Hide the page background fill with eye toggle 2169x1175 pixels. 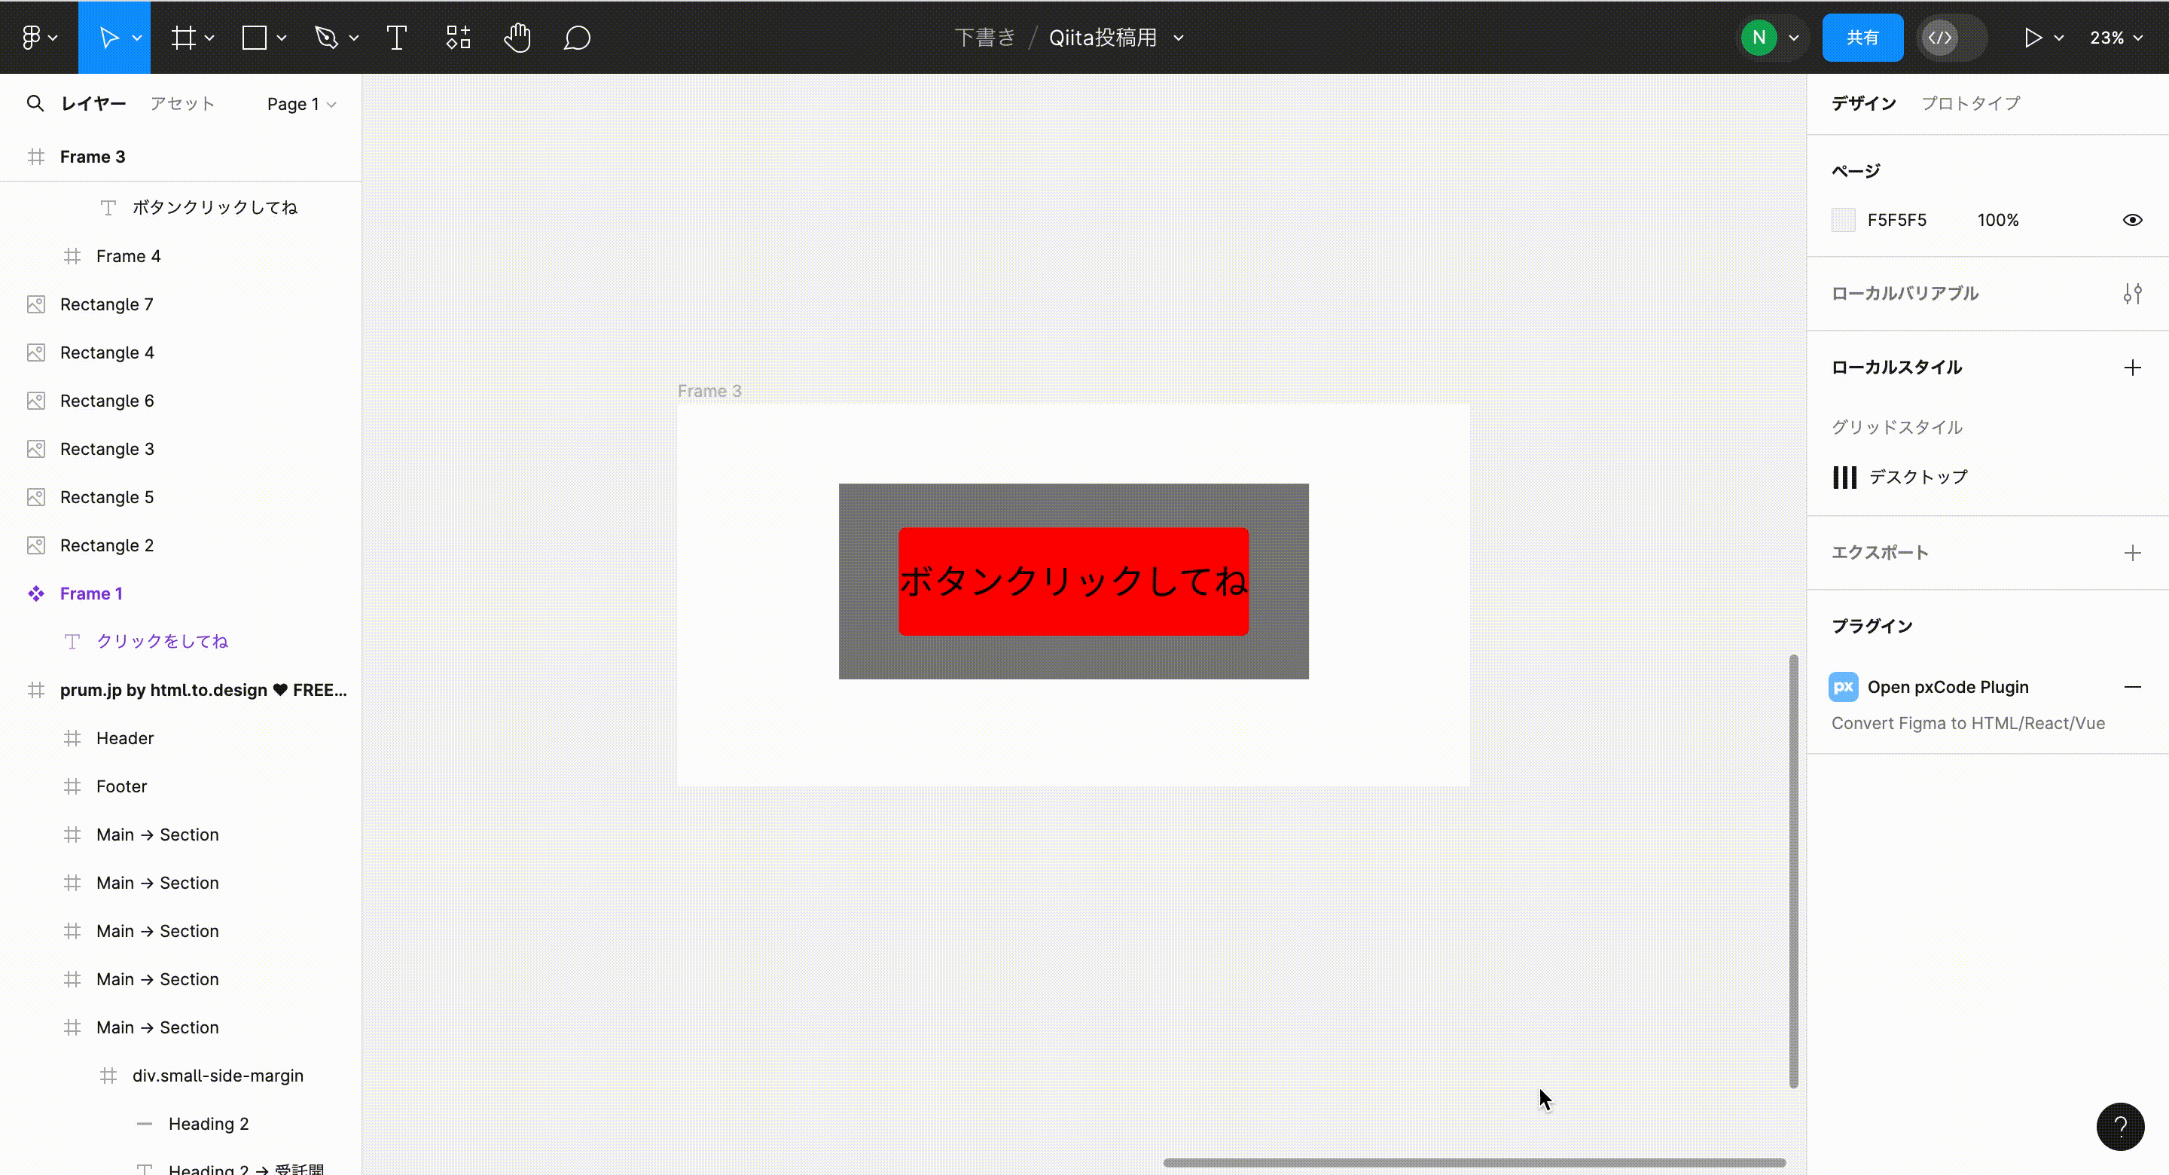(2133, 219)
